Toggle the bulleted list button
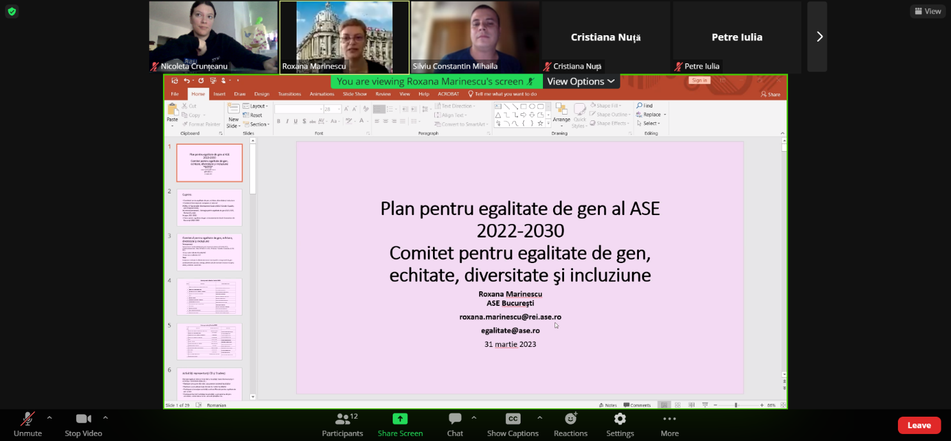This screenshot has height=441, width=951. pyautogui.click(x=379, y=109)
